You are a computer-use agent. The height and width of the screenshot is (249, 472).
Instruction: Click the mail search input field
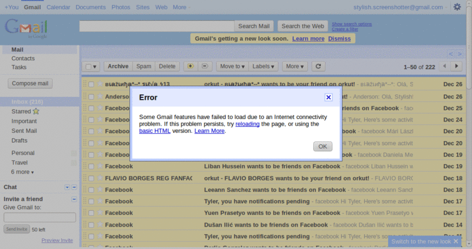click(x=157, y=26)
